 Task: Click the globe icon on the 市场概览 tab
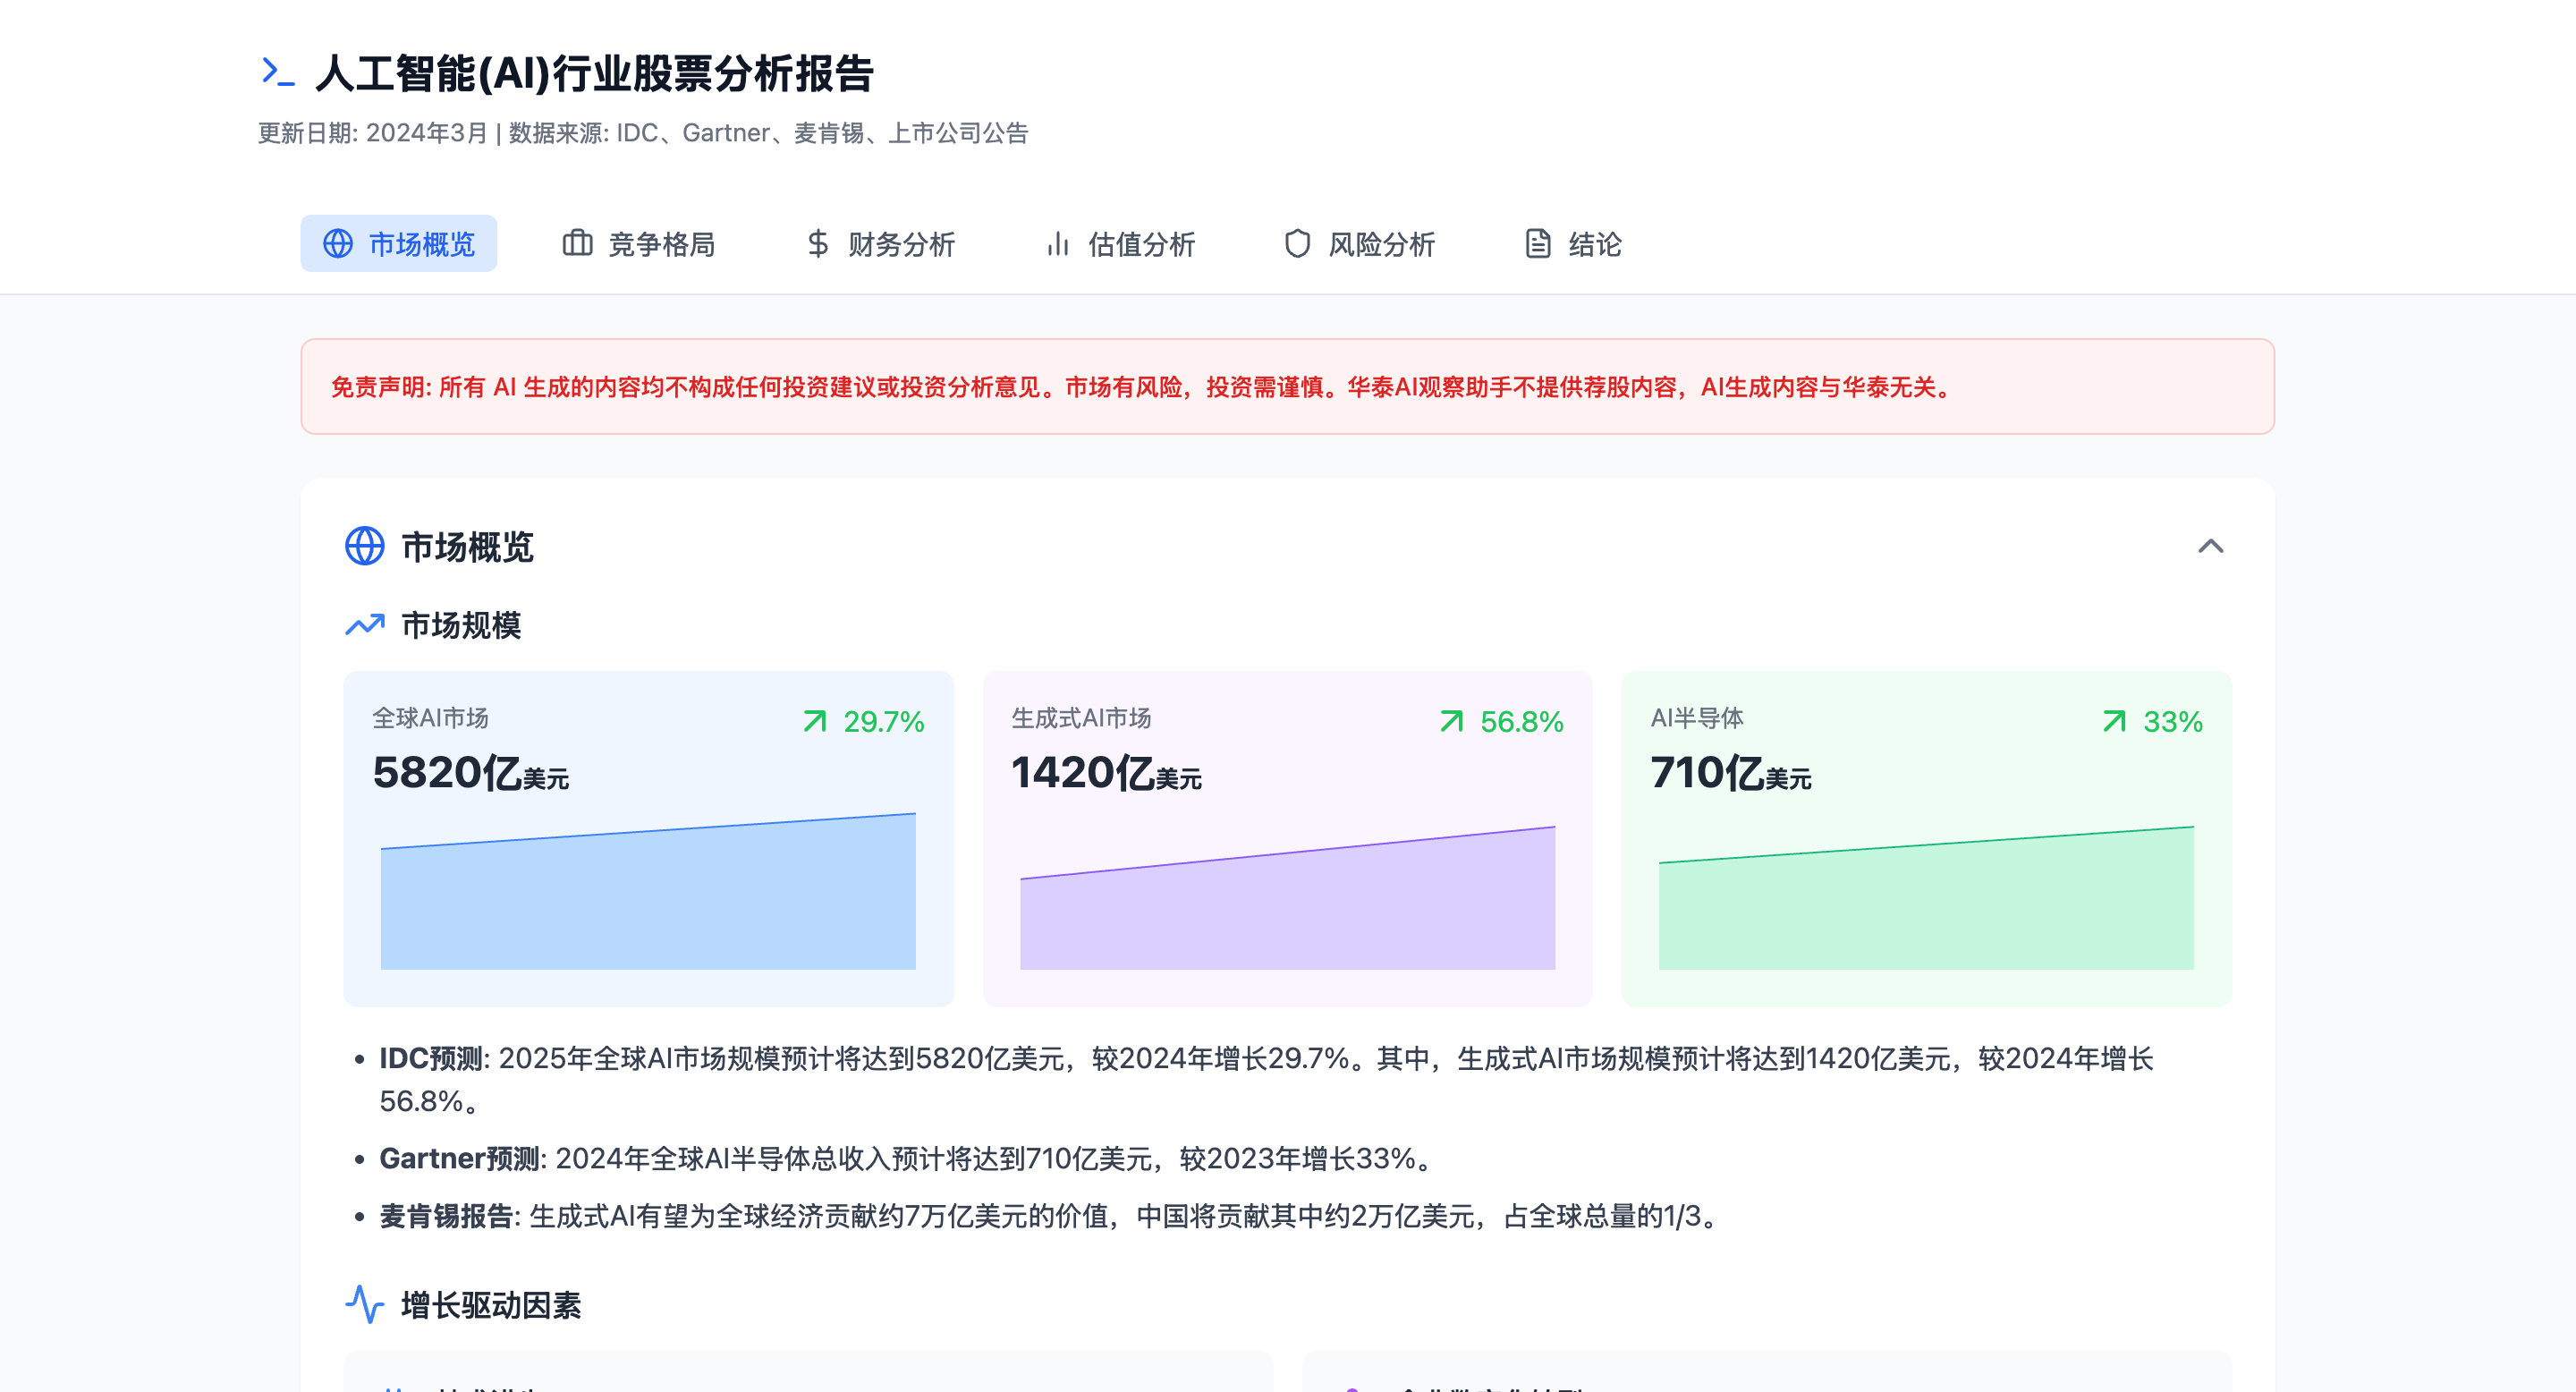(338, 243)
